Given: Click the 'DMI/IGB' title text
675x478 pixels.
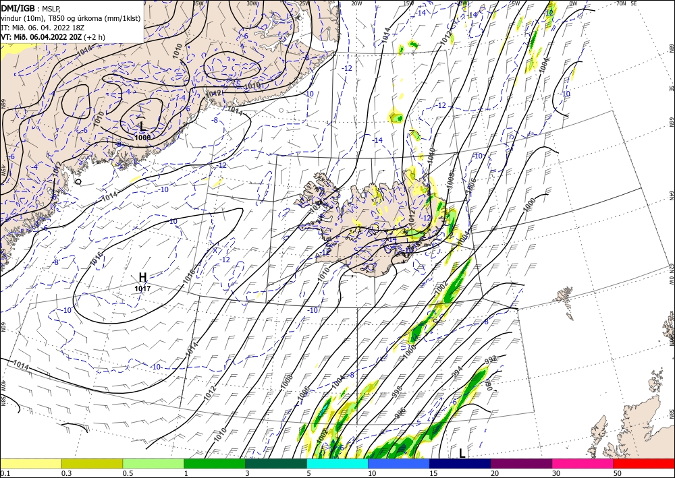Looking at the screenshot, I should (x=18, y=8).
